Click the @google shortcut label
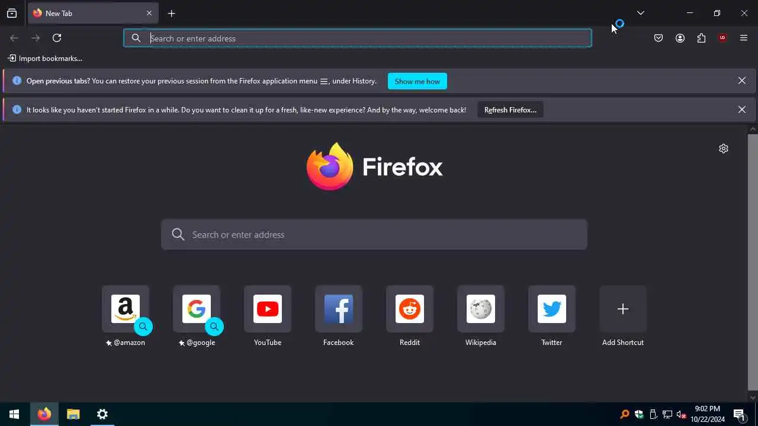 tap(197, 343)
